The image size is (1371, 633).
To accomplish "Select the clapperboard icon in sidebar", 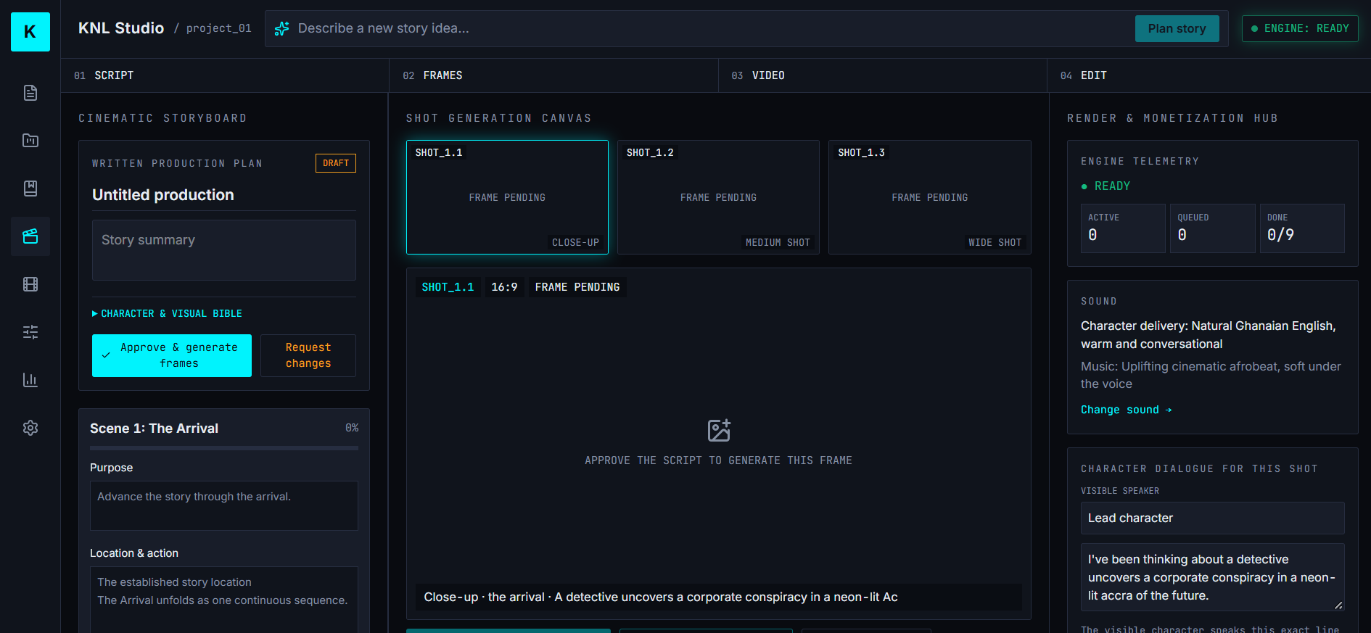I will point(30,236).
